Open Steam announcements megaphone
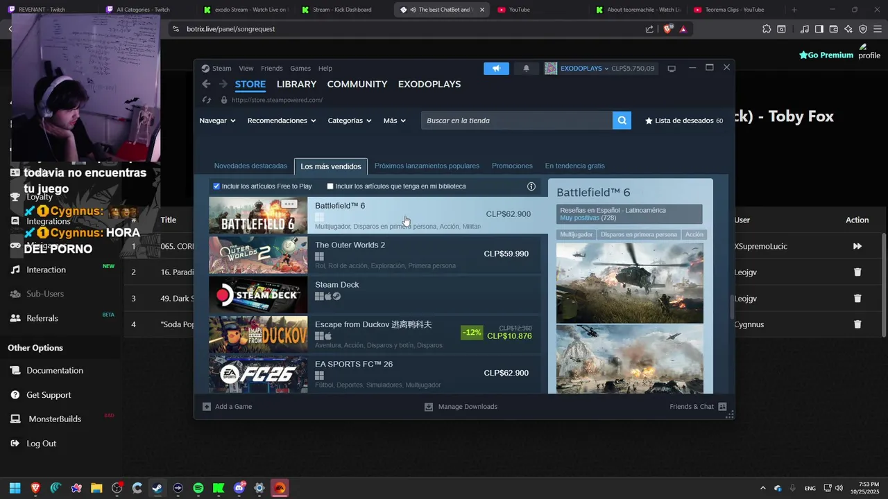The image size is (888, 499). click(496, 69)
